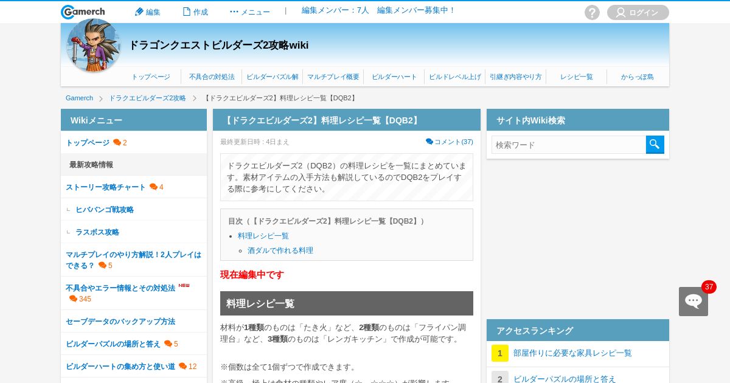The image size is (730, 383).
Task: Jump to 料理レシピ一覧 in table of contents
Action: pos(263,236)
